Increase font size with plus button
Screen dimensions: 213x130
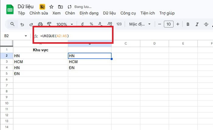pos(178,24)
